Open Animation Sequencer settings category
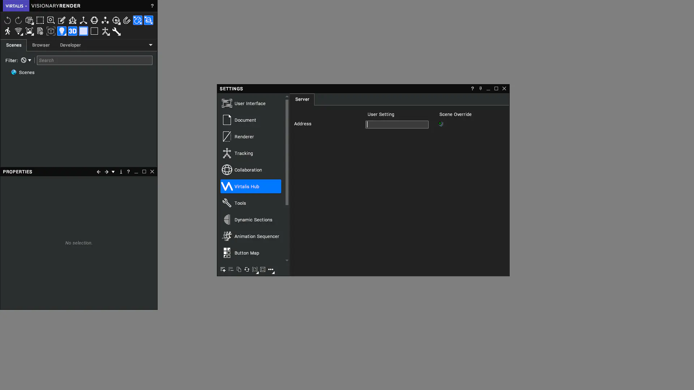Viewport: 694px width, 390px height. click(251, 236)
